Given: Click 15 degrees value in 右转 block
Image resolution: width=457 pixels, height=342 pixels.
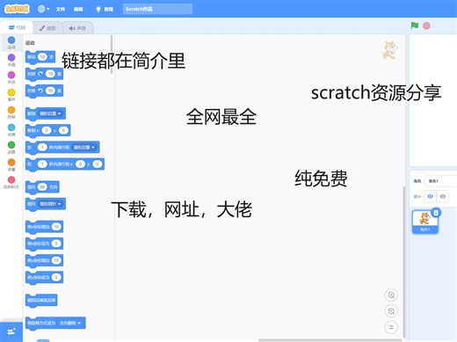Looking at the screenshot, I should pyautogui.click(x=50, y=74).
